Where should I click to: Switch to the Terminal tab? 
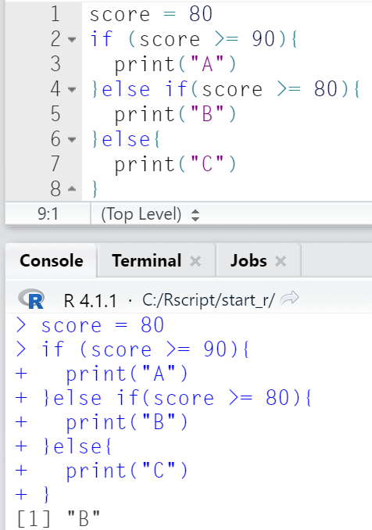point(147,261)
